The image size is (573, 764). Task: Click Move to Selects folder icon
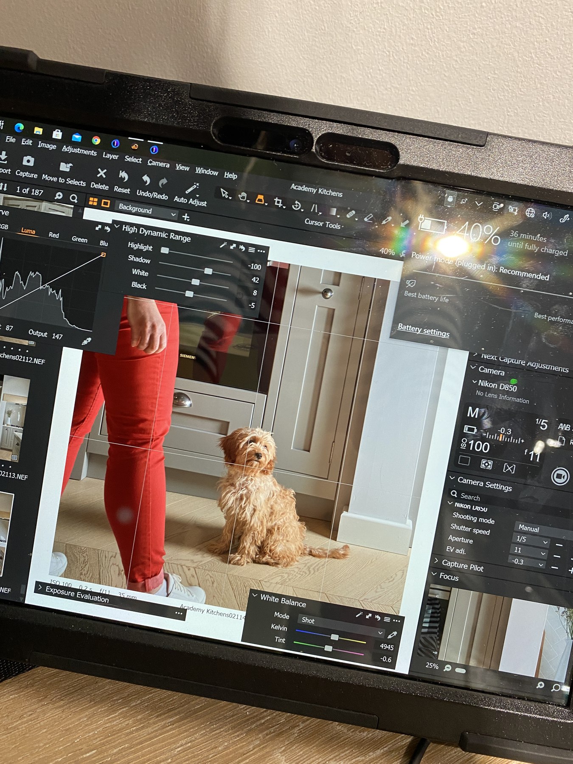[66, 167]
